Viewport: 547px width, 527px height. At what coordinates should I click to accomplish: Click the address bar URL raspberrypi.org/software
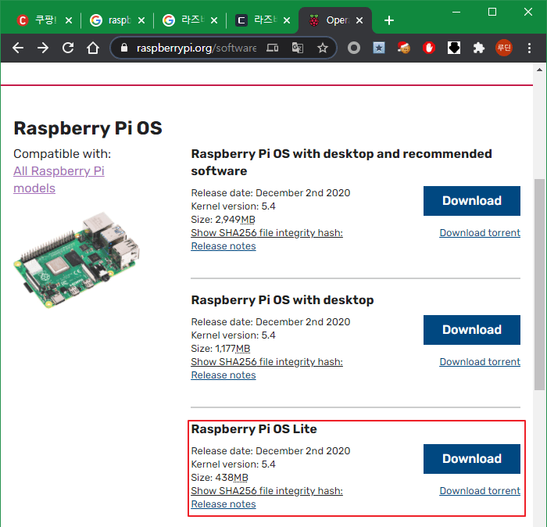(196, 48)
